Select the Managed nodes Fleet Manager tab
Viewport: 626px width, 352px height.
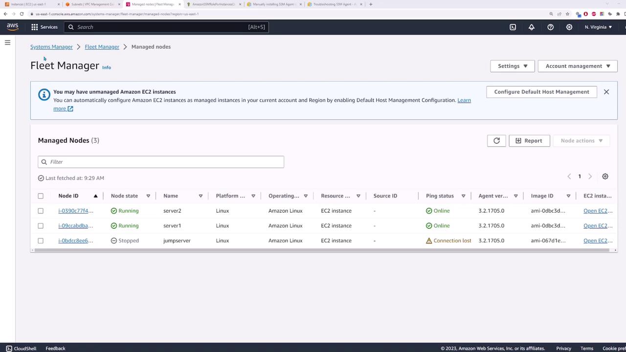tap(153, 4)
